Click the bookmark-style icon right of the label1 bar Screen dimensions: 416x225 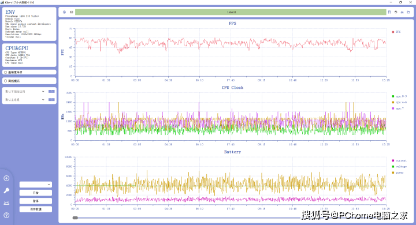click(x=389, y=12)
